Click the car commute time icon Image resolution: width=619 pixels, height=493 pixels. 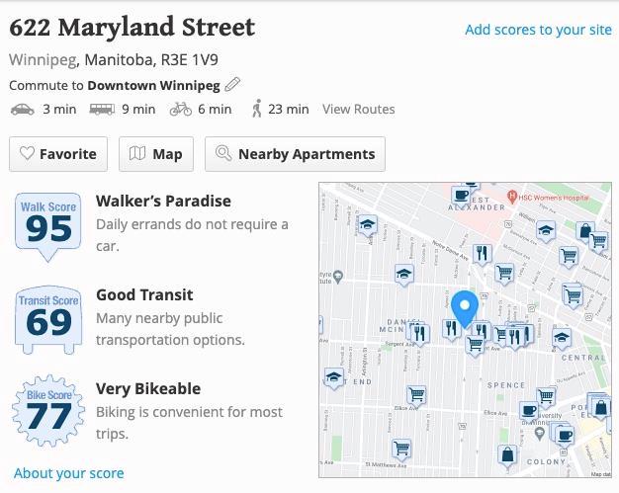coord(22,110)
